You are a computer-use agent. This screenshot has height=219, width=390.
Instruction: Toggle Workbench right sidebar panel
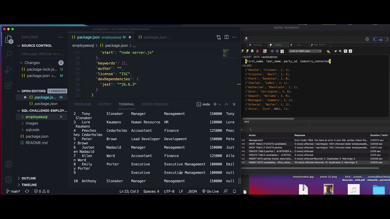click(386, 39)
